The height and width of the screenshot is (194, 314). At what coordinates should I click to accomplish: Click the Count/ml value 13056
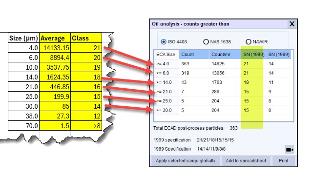(218, 73)
